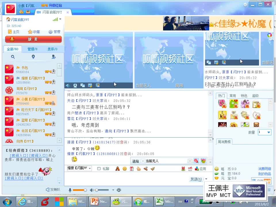Select user 蓝菊【闪航PPT】
The height and width of the screenshot is (207, 276).
pos(30,122)
